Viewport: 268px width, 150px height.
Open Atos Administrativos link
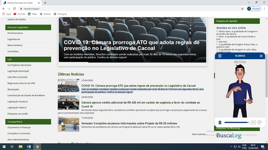18,139
